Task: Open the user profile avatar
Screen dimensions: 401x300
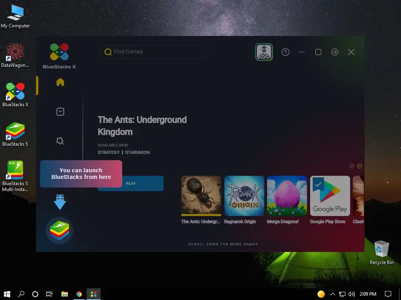Action: (x=264, y=52)
